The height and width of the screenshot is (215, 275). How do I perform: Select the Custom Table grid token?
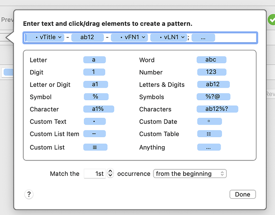[209, 134]
